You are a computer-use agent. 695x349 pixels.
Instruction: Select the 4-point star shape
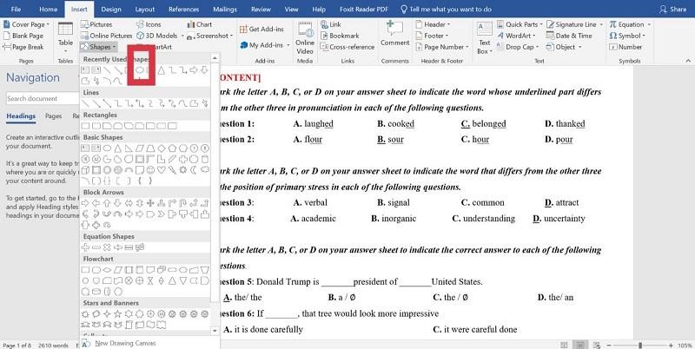[107, 313]
